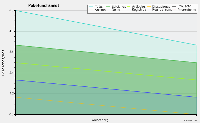Click the Pokefunchannel chart title

pyautogui.click(x=44, y=6)
